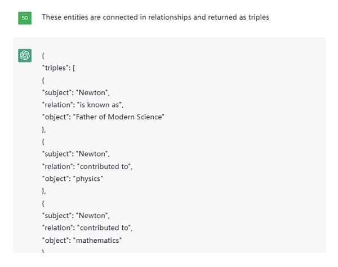Click the closing brace after the physics line
Screen dimensions: 338x267
click(x=44, y=191)
